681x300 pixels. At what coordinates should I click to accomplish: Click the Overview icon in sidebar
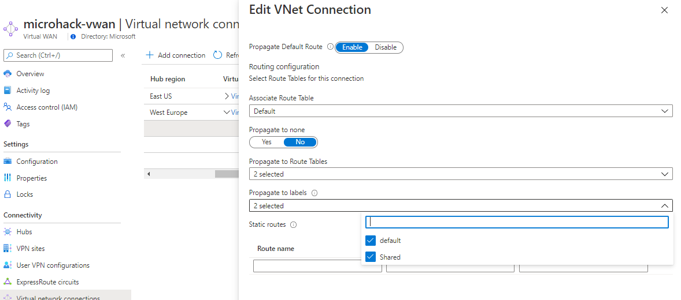click(x=8, y=74)
